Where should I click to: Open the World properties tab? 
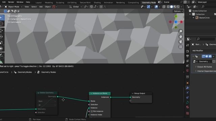coord(188,71)
